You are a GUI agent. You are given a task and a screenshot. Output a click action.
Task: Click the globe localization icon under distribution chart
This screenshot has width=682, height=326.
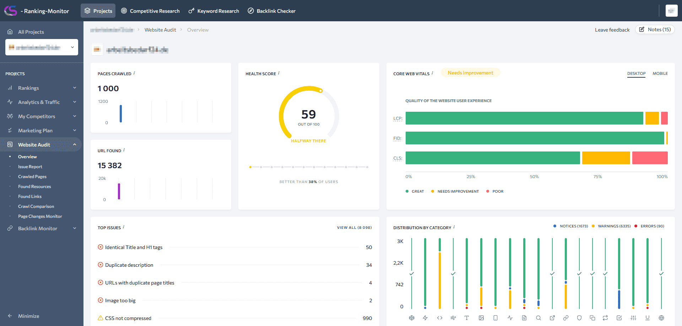pyautogui.click(x=661, y=318)
